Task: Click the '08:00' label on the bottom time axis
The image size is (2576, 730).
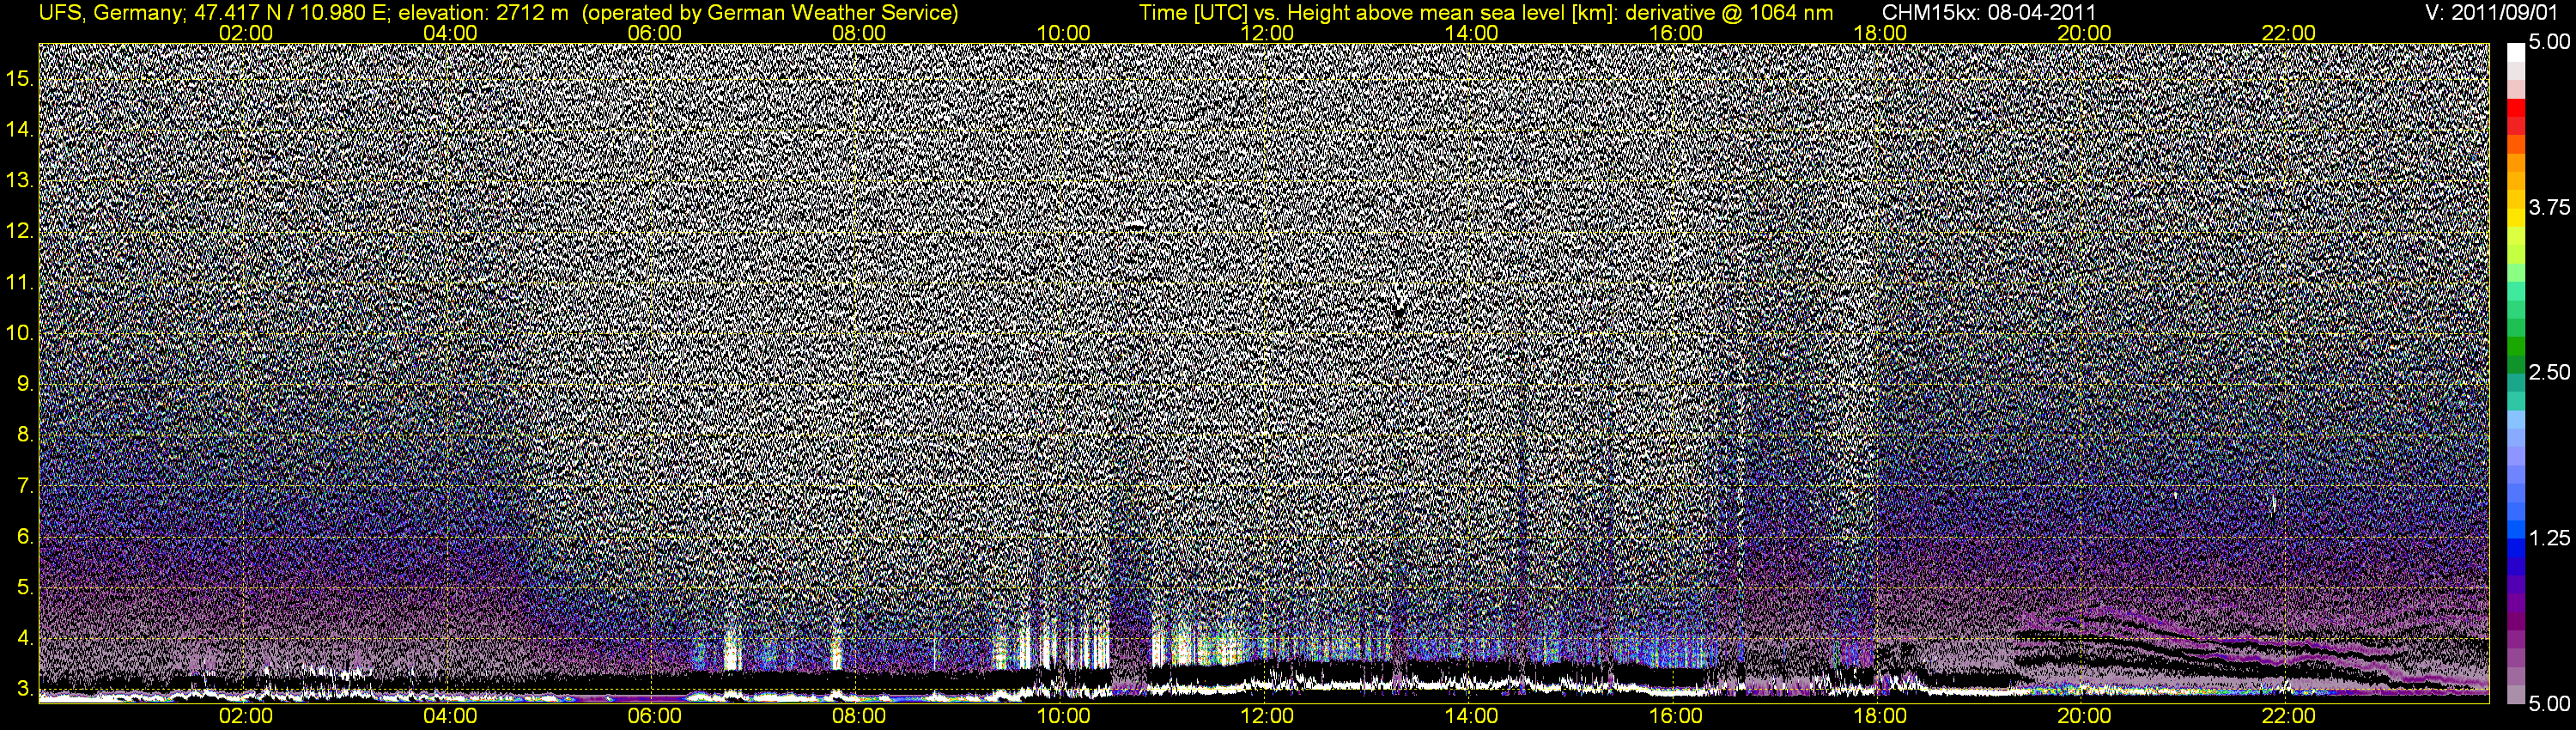Action: click(x=859, y=716)
